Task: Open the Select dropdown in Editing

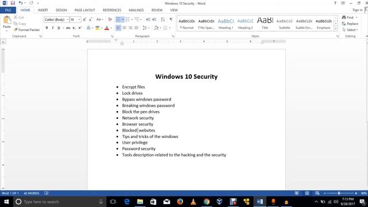Action: (x=350, y=30)
